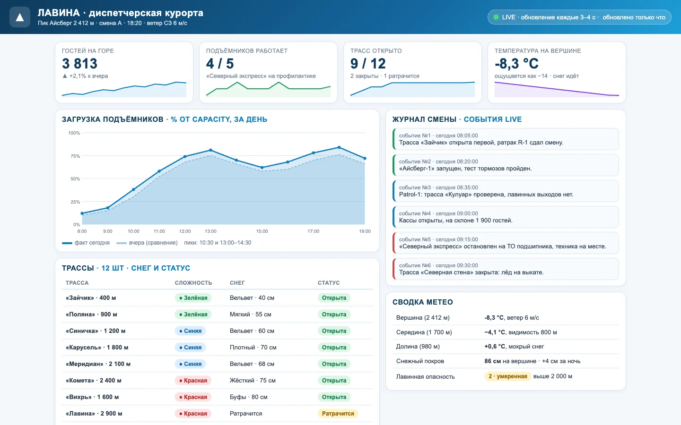Click the ЛАВИНА mountain logo icon

click(x=20, y=17)
